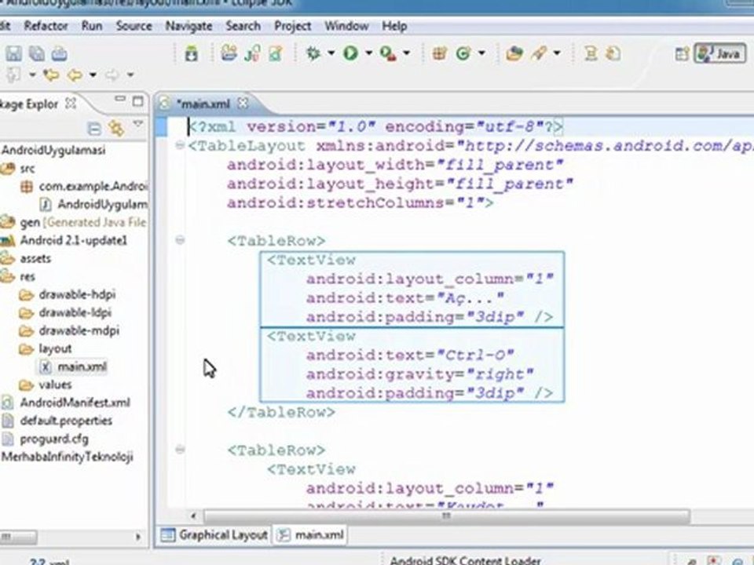Click the Print toolbar icon

point(59,53)
